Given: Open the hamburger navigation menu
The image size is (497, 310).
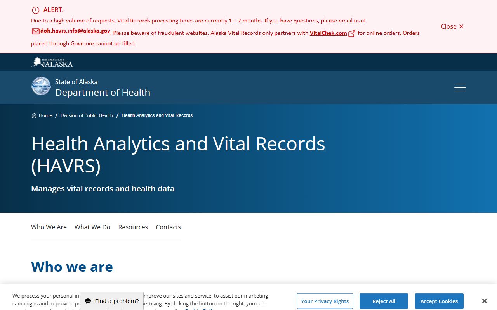Looking at the screenshot, I should pyautogui.click(x=460, y=88).
